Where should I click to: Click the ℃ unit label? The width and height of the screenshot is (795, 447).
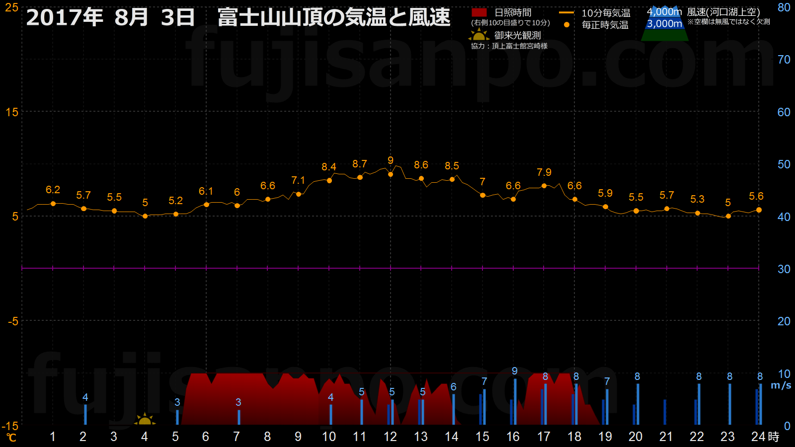click(x=11, y=438)
